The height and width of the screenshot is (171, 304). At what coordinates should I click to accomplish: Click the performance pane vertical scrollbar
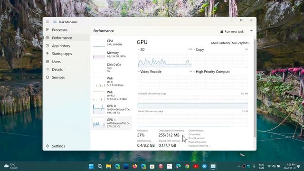(x=255, y=88)
